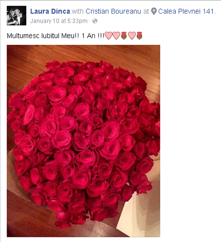The height and width of the screenshot is (242, 221).
Task: Open Cristian Boureanu's tagged profile link
Action: tap(114, 11)
